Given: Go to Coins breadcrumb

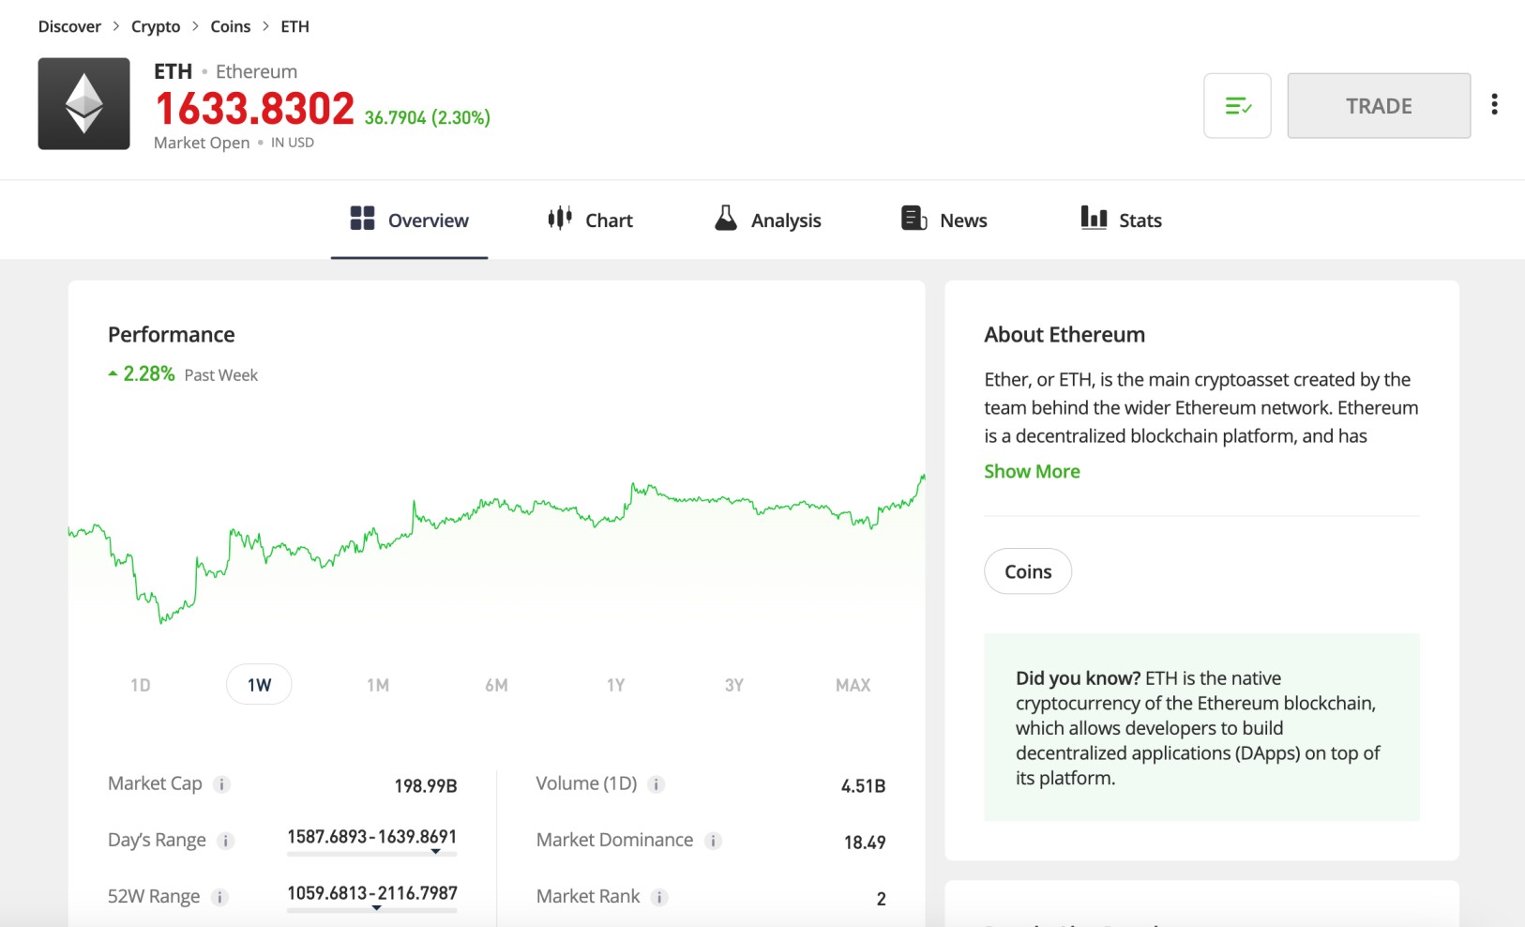Looking at the screenshot, I should (231, 26).
